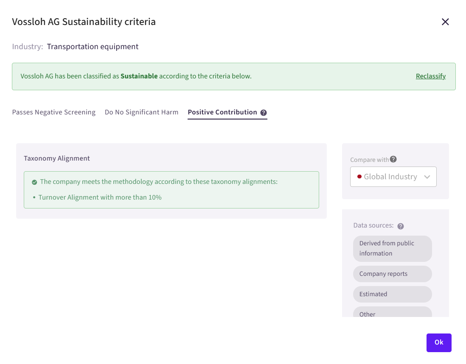Image resolution: width=466 pixels, height=364 pixels.
Task: Confirm with the Ok button
Action: 439,343
